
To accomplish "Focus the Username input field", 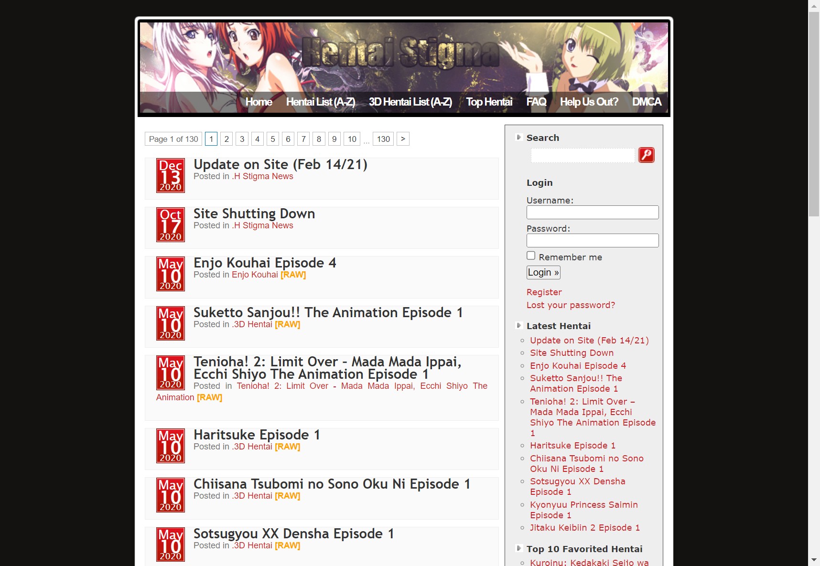I will 592,213.
